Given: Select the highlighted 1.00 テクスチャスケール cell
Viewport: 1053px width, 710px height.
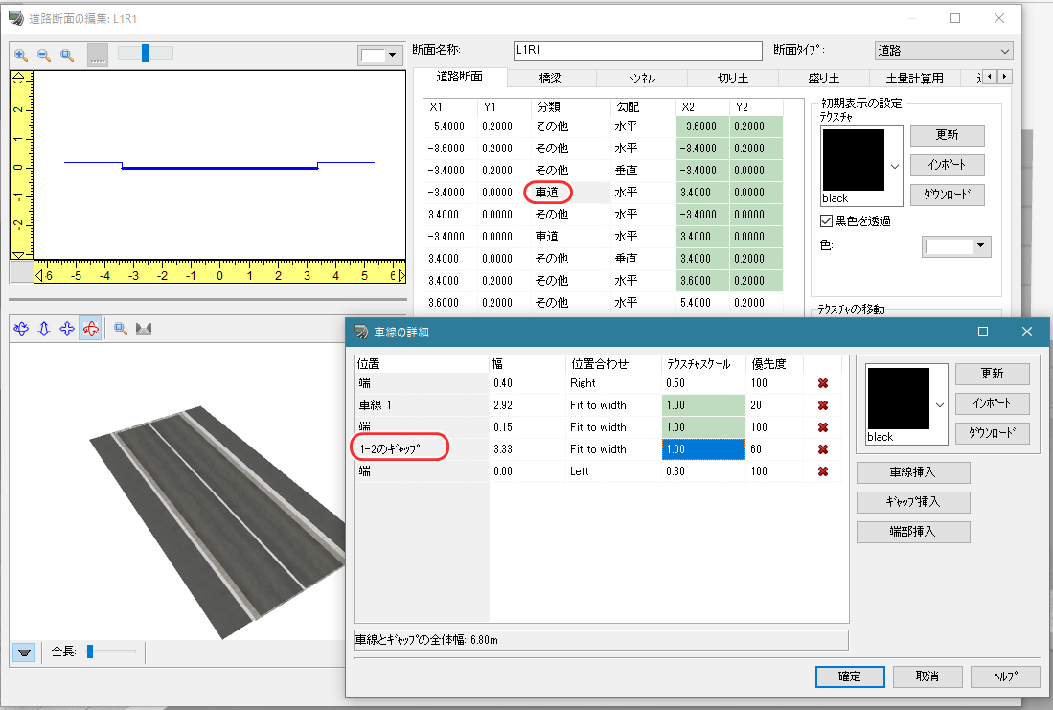Looking at the screenshot, I should (703, 449).
